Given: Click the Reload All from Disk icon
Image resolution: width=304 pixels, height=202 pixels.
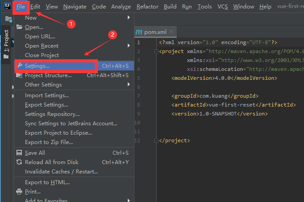Looking at the screenshot, I should coord(19,162).
